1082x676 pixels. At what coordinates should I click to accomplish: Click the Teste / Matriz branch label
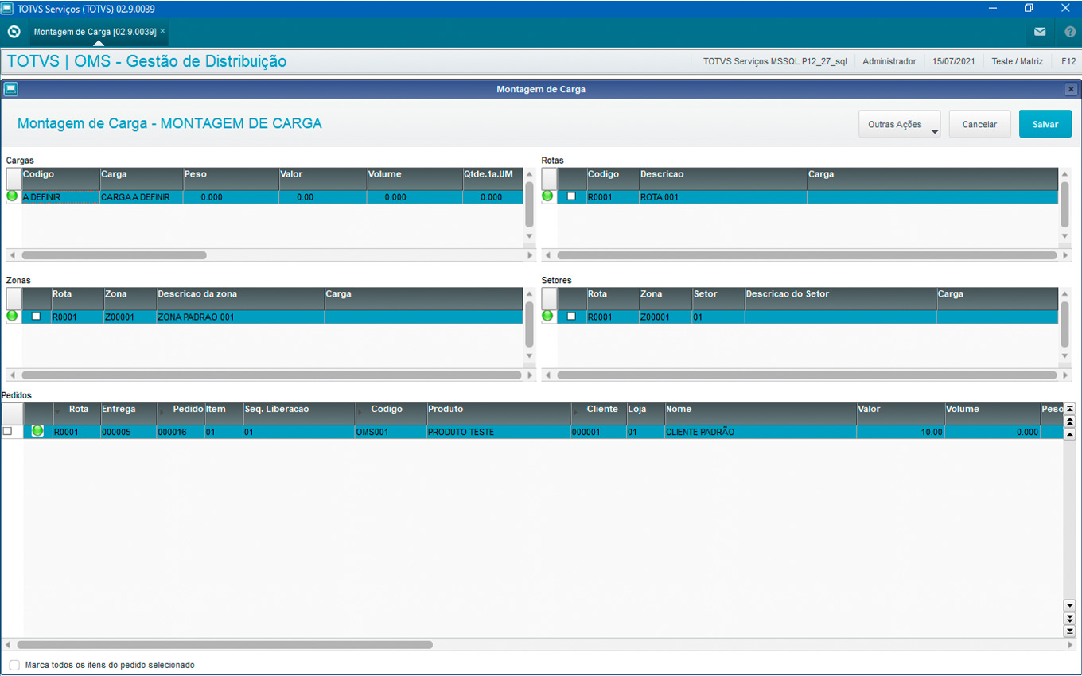(x=1017, y=61)
